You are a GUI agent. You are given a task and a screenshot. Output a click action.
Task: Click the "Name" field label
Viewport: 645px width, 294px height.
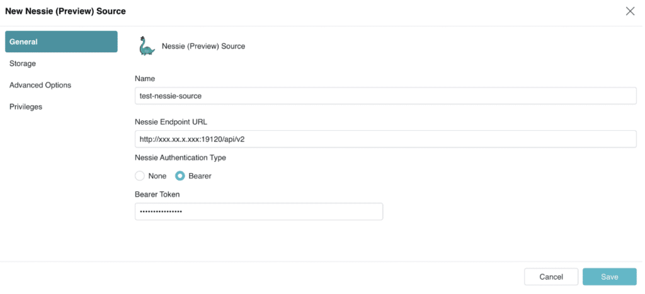[145, 79]
